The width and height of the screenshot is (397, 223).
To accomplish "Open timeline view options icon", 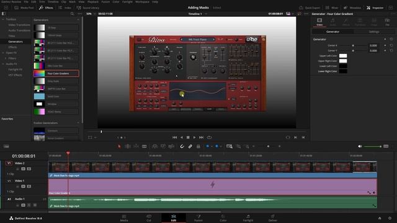I will tap(6, 146).
